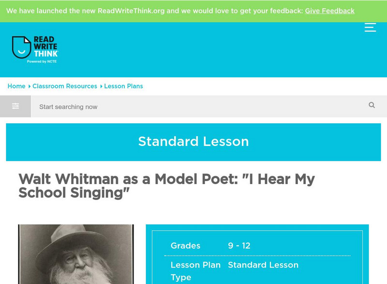Viewport: 387px width, 284px height.
Task: Click the Lesson Plan Type label
Action: click(x=195, y=271)
